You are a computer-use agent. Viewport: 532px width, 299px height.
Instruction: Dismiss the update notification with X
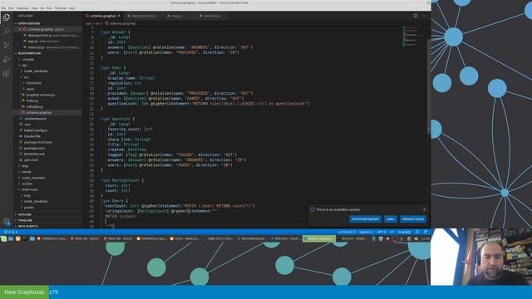424,209
